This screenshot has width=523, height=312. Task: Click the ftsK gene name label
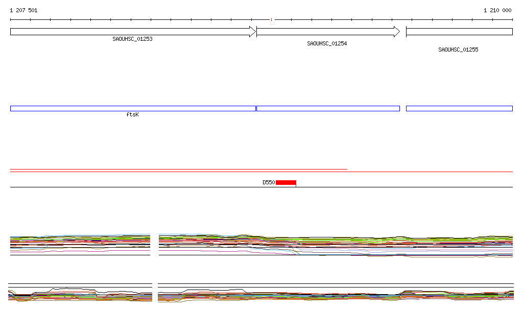point(132,115)
